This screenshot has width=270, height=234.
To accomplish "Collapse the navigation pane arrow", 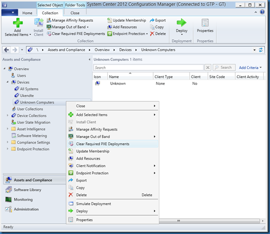I will (x=90, y=59).
